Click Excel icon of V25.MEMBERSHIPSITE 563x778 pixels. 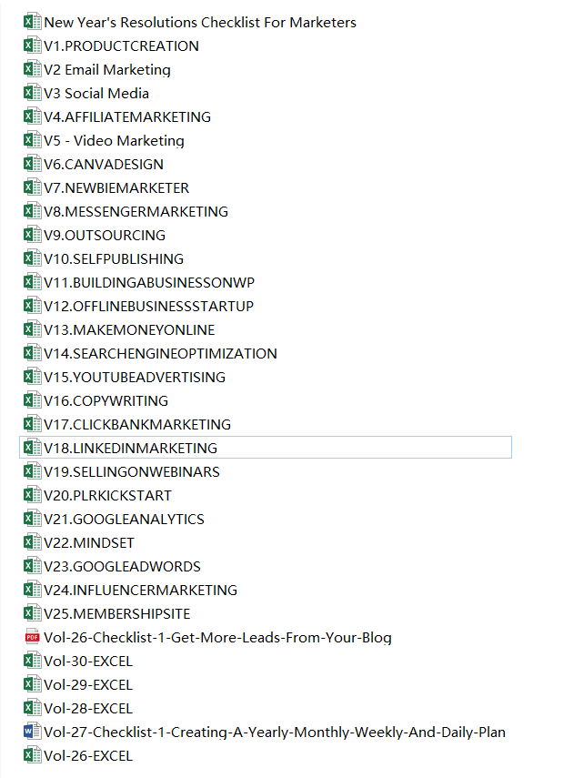pyautogui.click(x=32, y=612)
